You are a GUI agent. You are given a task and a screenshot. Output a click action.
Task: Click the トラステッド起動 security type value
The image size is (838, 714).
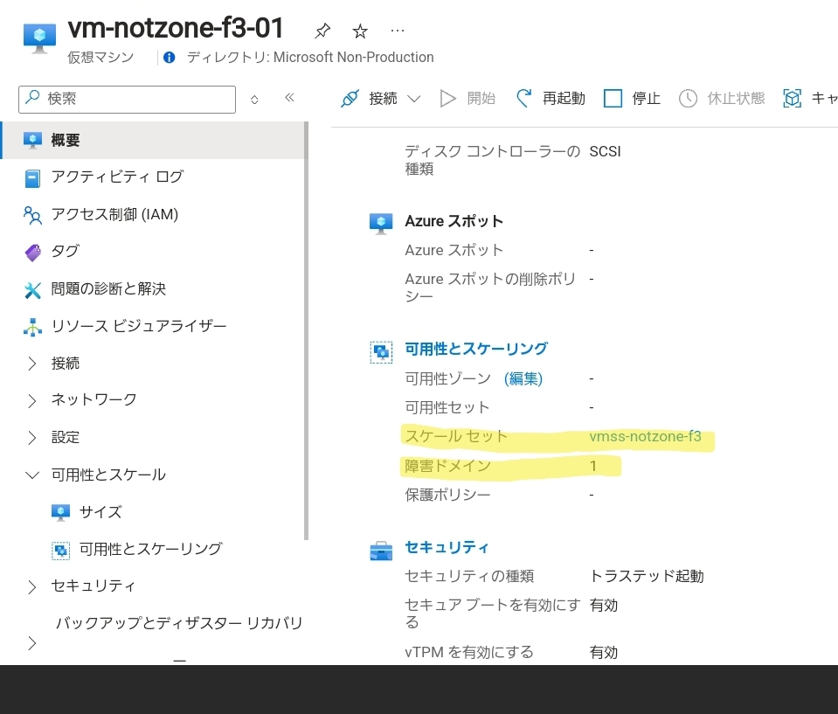647,576
